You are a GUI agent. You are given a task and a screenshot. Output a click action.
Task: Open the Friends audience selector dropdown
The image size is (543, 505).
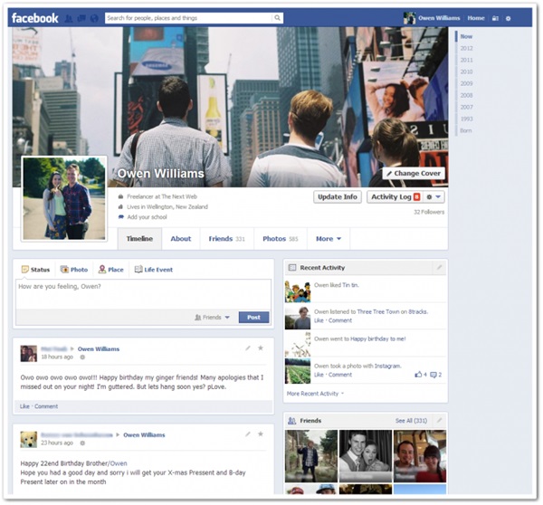coord(213,318)
